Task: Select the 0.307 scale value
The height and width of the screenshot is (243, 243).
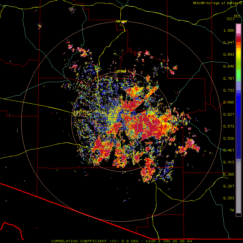Action: click(229, 186)
